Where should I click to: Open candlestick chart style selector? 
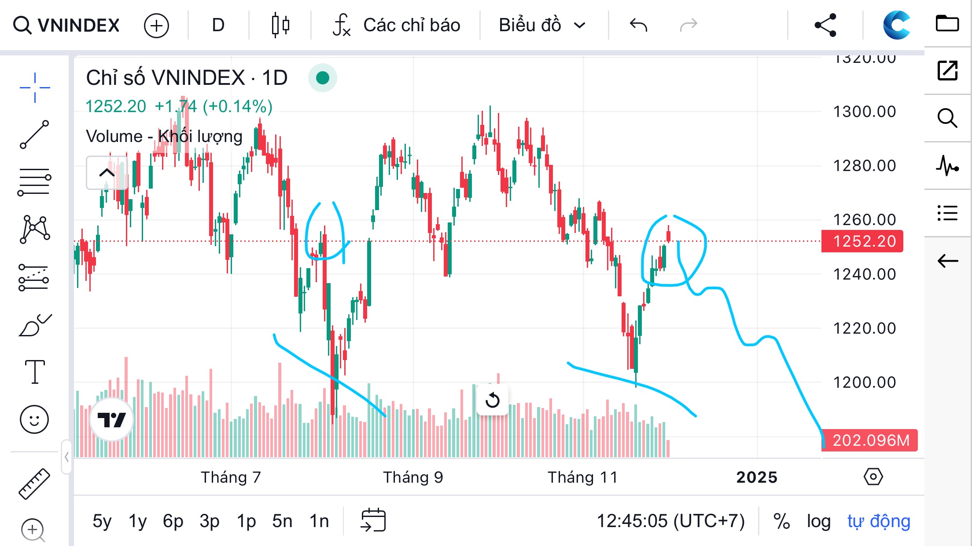(280, 25)
